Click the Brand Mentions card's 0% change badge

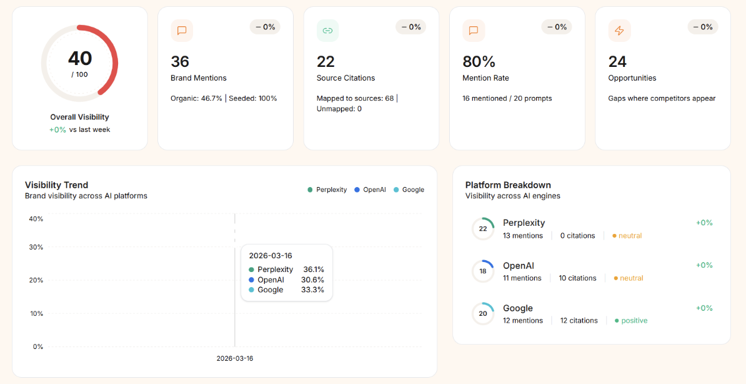[x=265, y=27]
